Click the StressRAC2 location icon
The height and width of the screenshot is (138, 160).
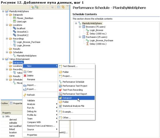(15, 35)
